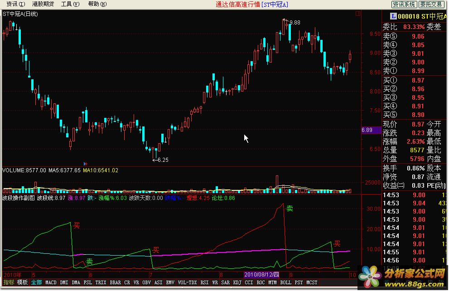Open the 港股期货 menu
449x291 pixels.
pyautogui.click(x=43, y=4)
